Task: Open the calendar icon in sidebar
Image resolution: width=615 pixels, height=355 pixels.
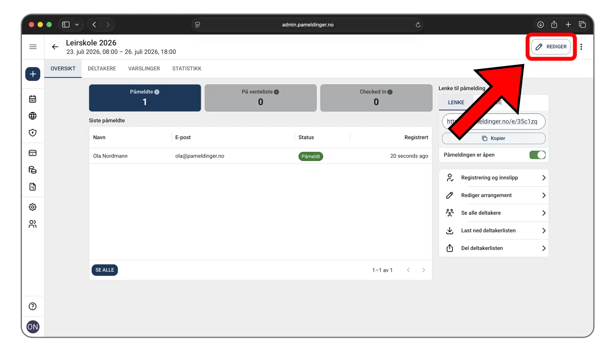Action: 33,99
